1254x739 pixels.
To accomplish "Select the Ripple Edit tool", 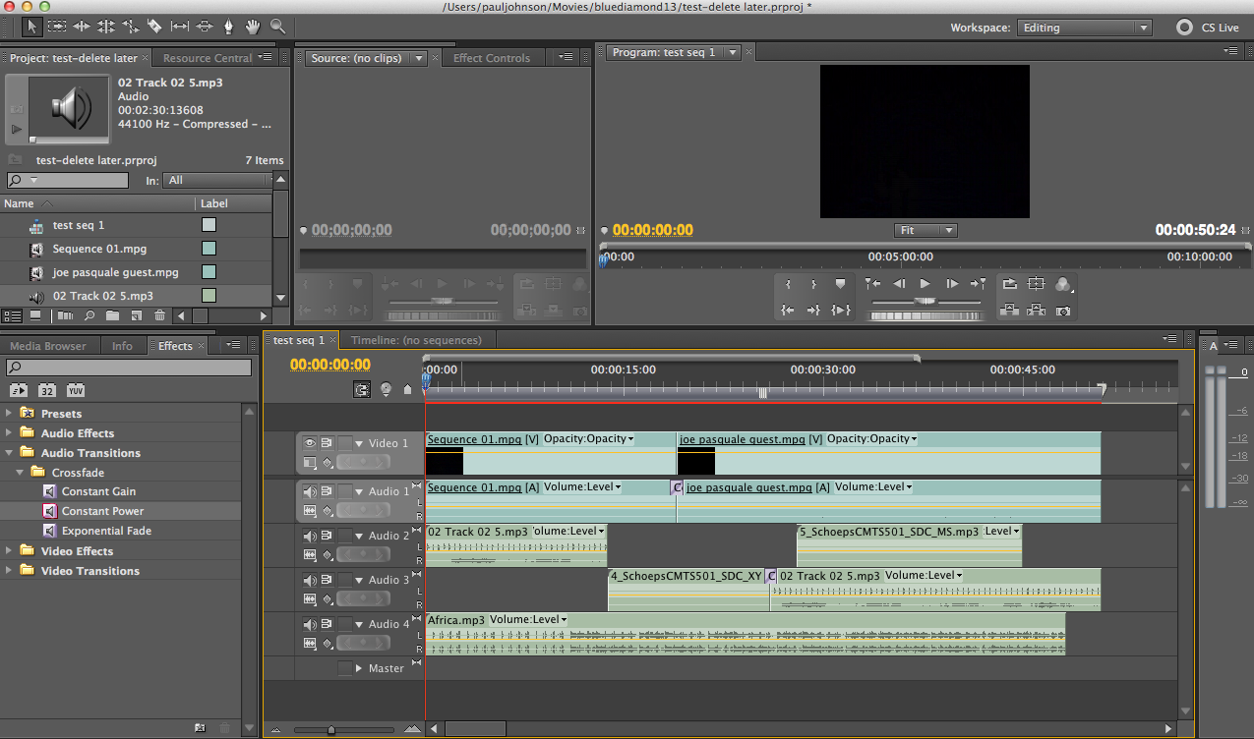I will (82, 27).
